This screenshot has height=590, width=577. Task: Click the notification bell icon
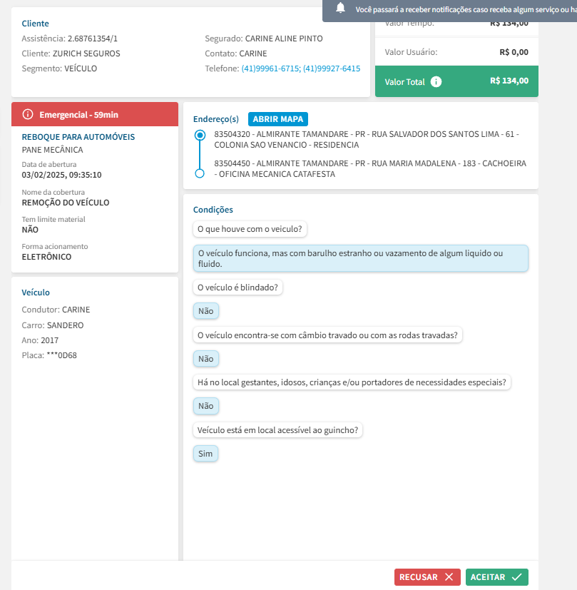click(x=341, y=8)
